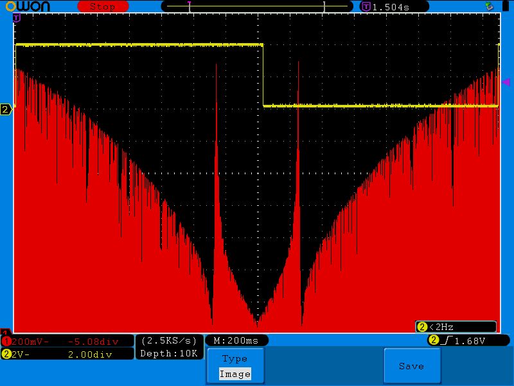The width and height of the screenshot is (514, 386).
Task: Click the 1.68V trigger level readout
Action: pos(470,341)
